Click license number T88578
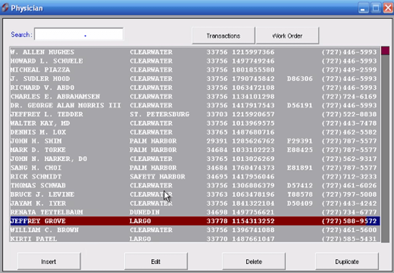Screen dimensions: 394x273 [x=300, y=194]
